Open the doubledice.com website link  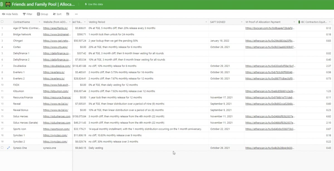point(56,66)
